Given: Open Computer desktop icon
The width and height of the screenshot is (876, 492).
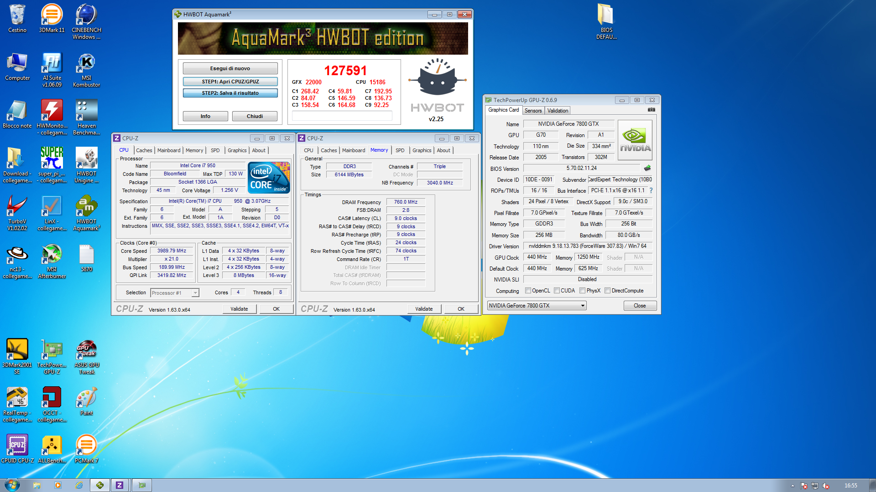Looking at the screenshot, I should pos(17,66).
